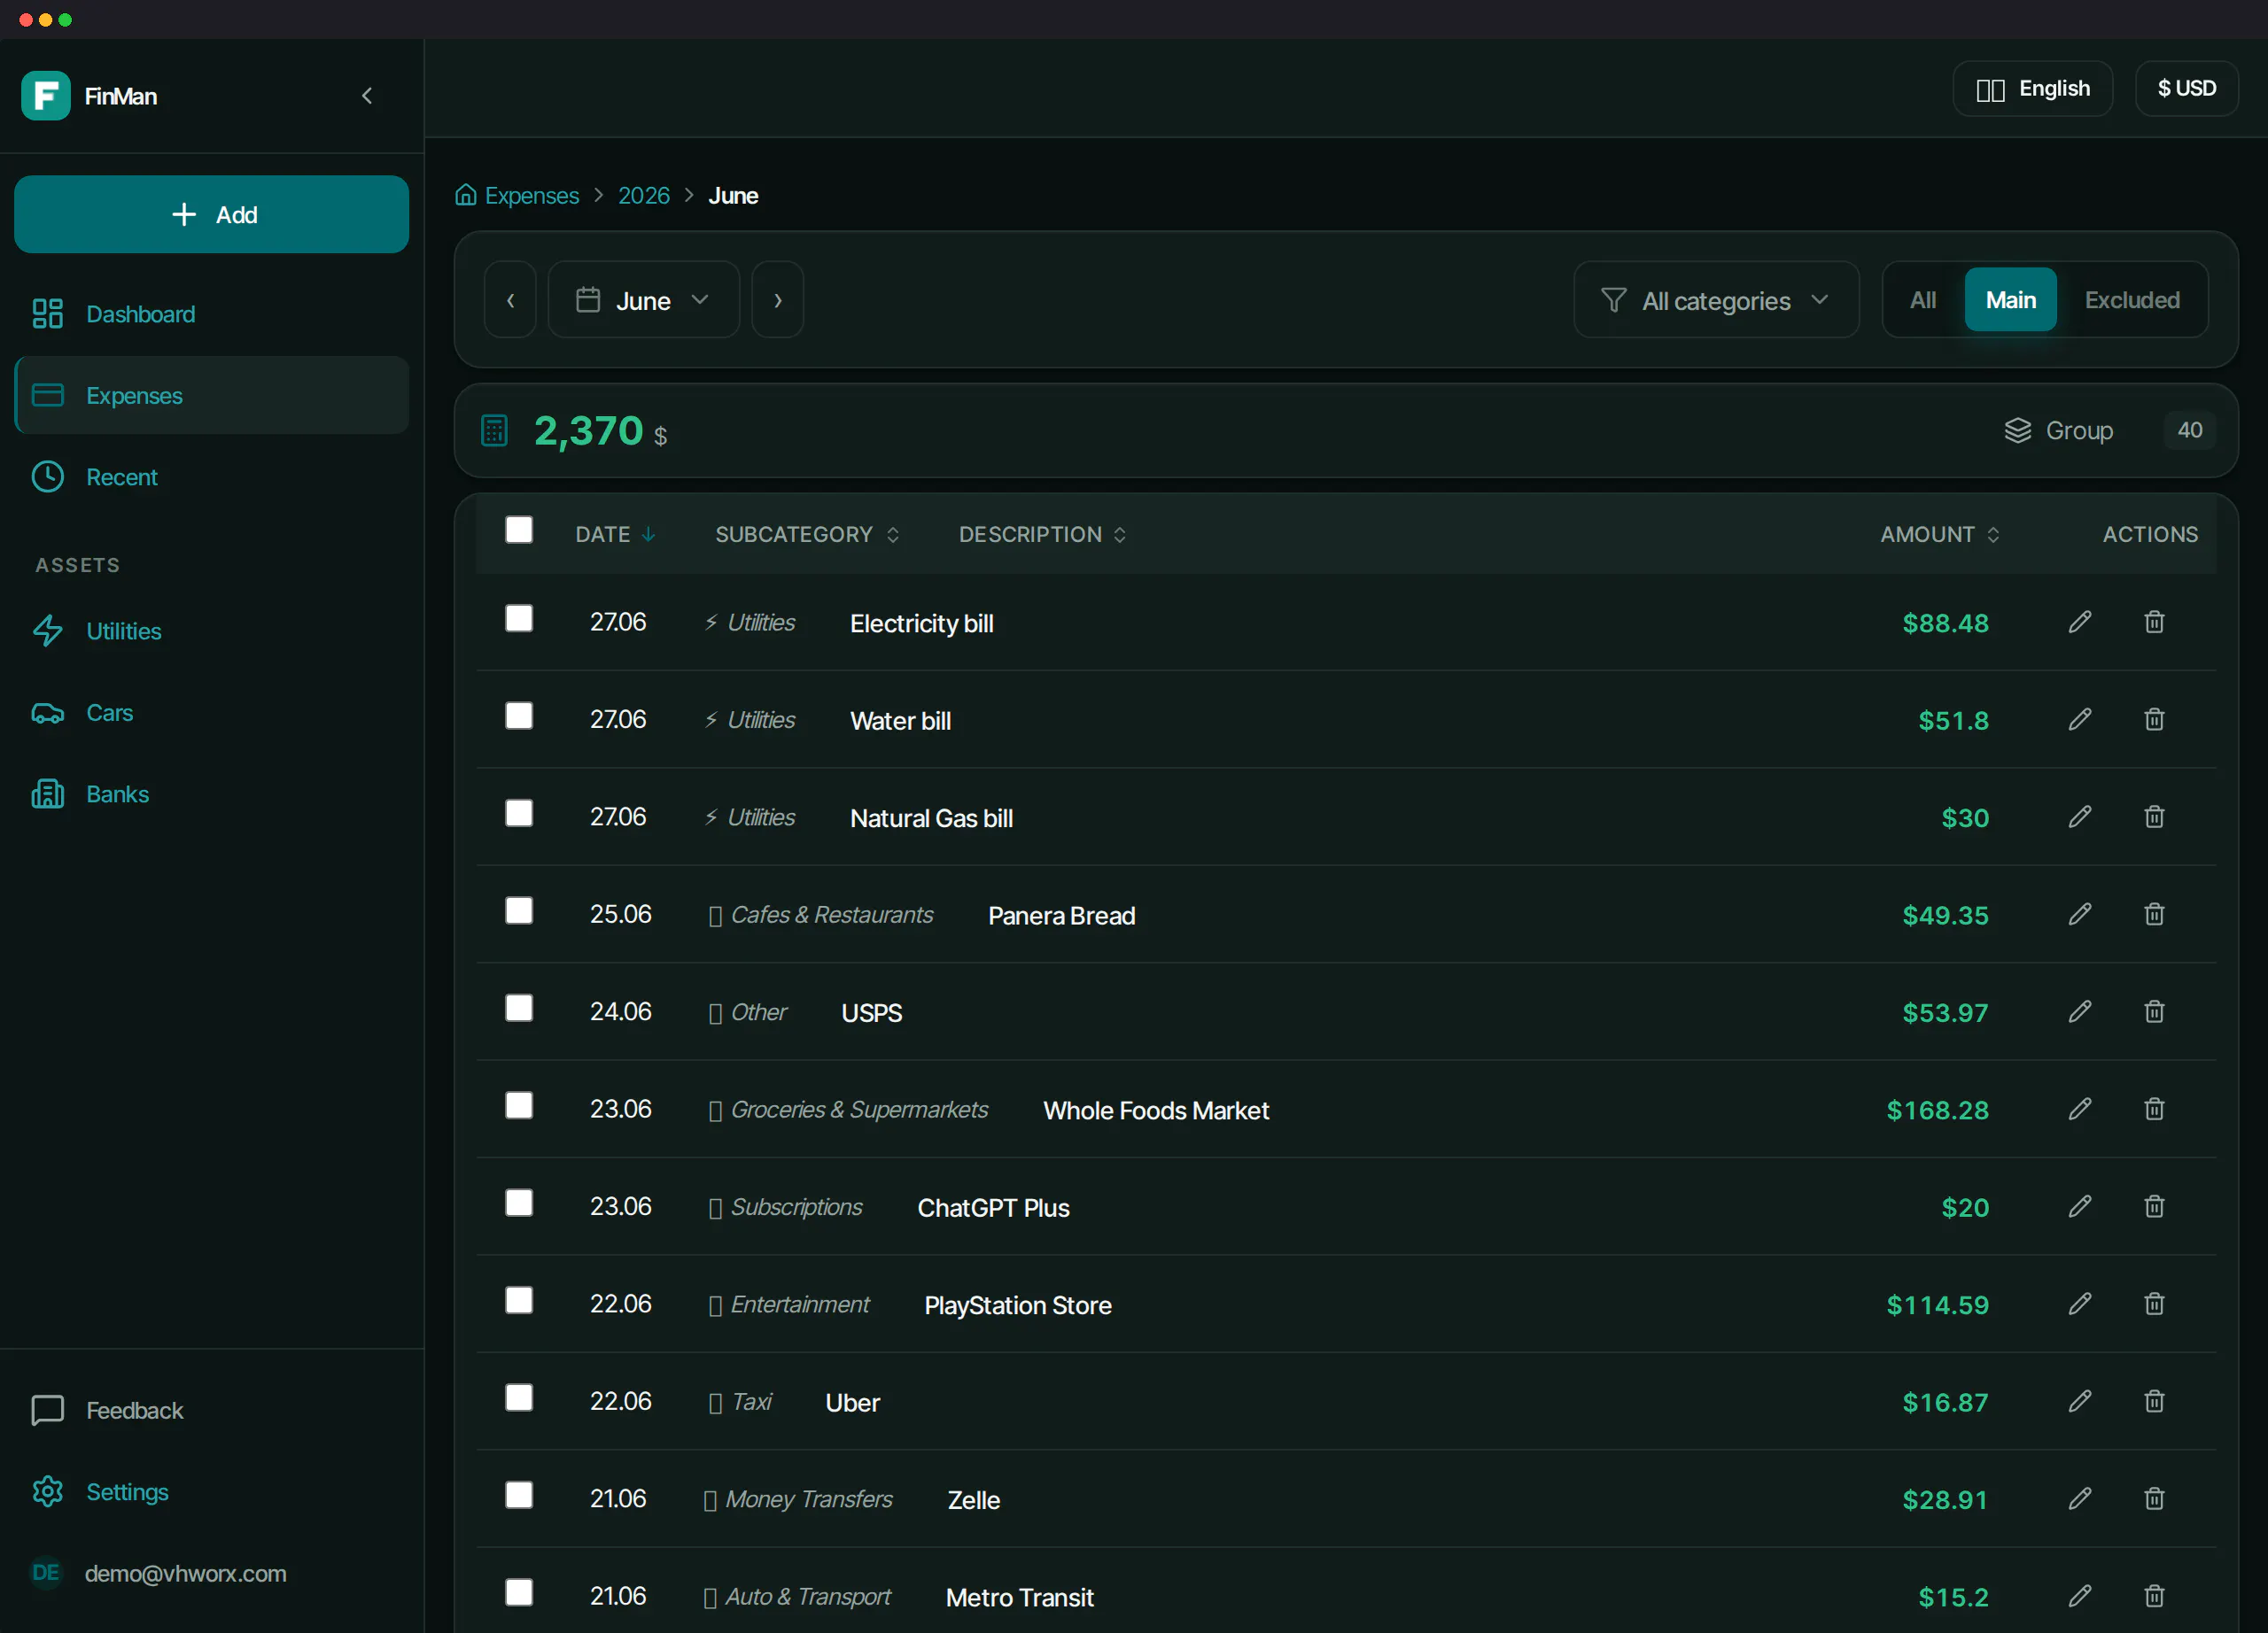Delete the USPS expense
Viewport: 2268px width, 1633px height.
coord(2154,1011)
